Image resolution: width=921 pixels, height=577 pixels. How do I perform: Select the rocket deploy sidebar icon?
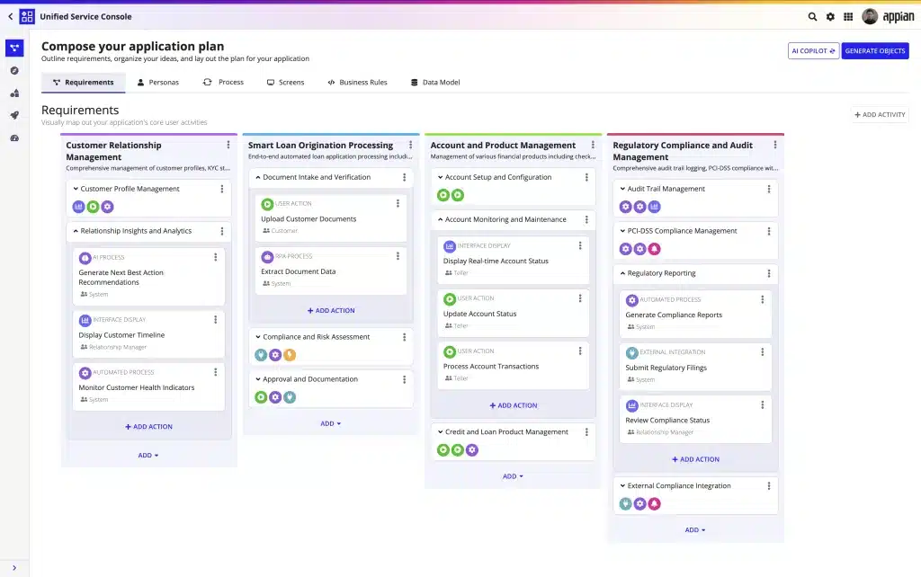[x=14, y=116]
